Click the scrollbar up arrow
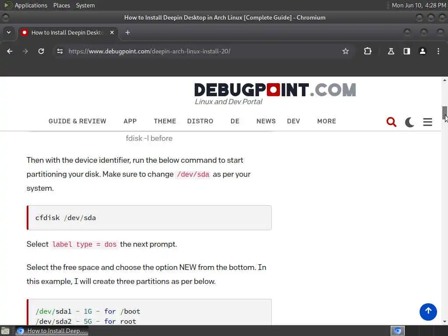 pos(444,80)
